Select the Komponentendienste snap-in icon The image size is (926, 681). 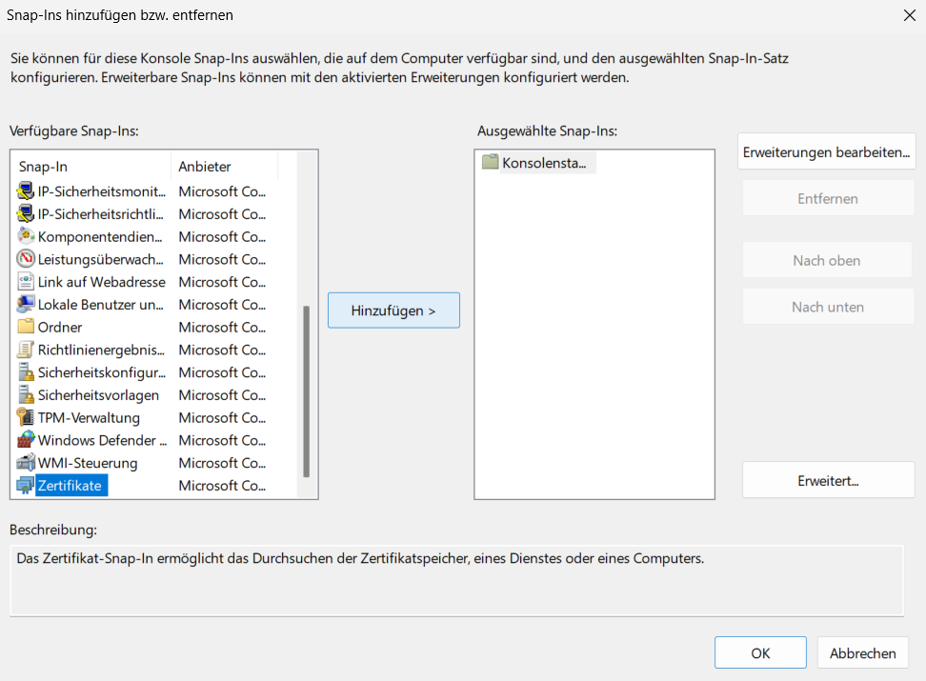26,236
